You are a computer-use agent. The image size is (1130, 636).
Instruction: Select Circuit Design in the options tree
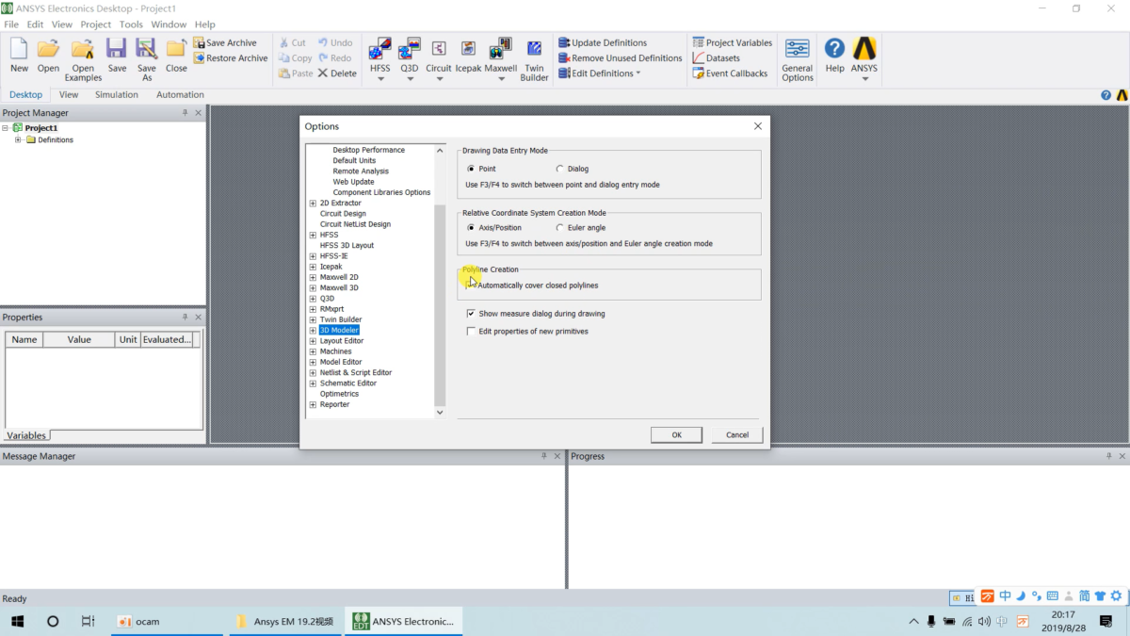(x=343, y=214)
